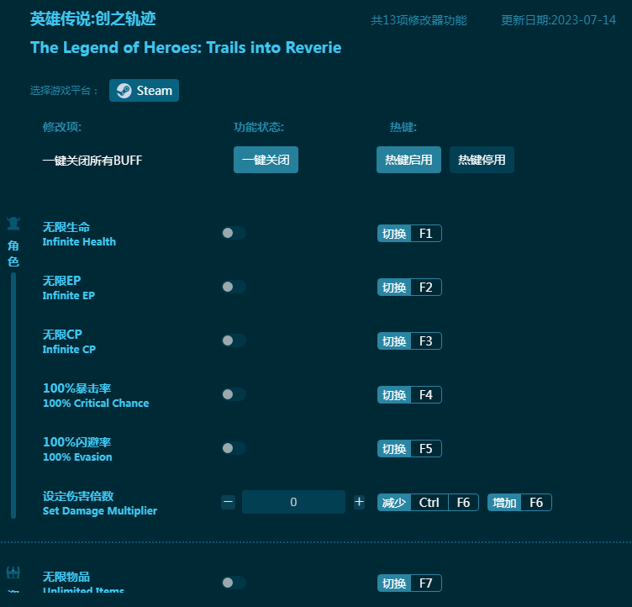Click the Steam logo icon
Image resolution: width=632 pixels, height=607 pixels.
pos(124,90)
